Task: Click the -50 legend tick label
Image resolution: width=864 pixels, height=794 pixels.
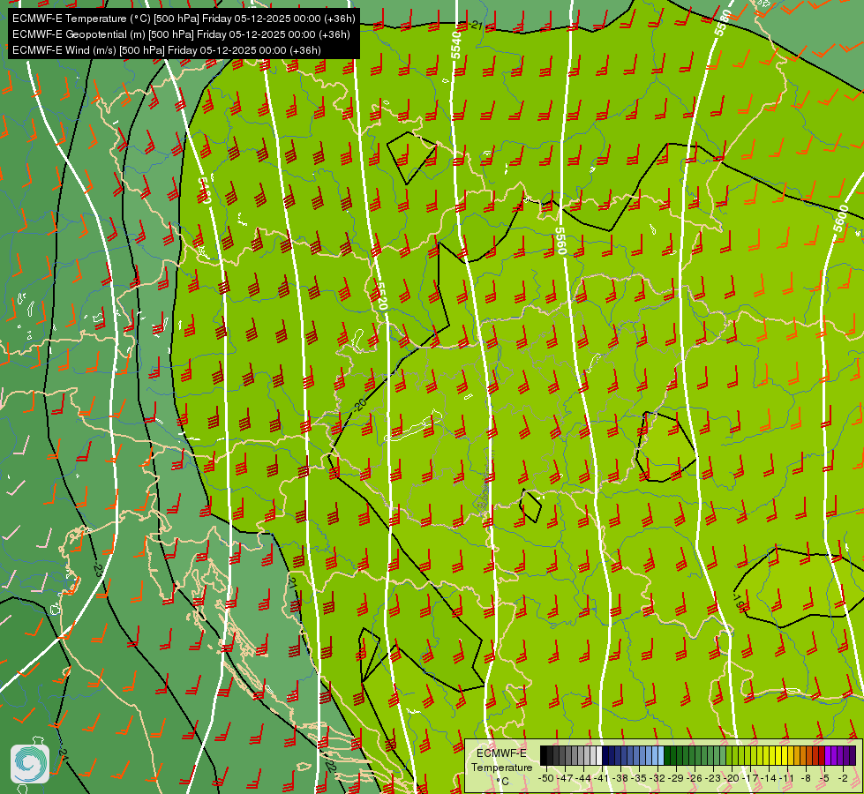Action: pos(545,778)
